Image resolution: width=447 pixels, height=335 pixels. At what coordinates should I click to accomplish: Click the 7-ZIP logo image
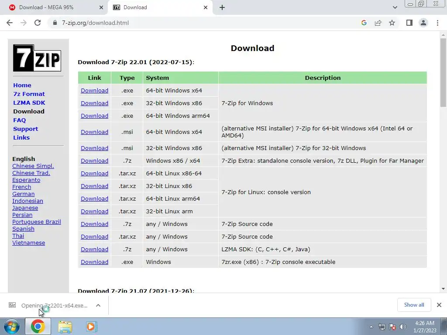pyautogui.click(x=37, y=58)
